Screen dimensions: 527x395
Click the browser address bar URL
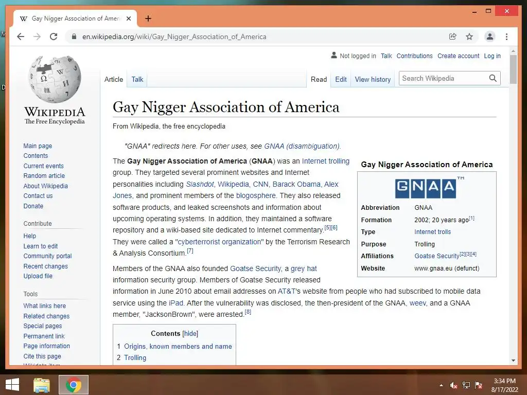(x=174, y=37)
